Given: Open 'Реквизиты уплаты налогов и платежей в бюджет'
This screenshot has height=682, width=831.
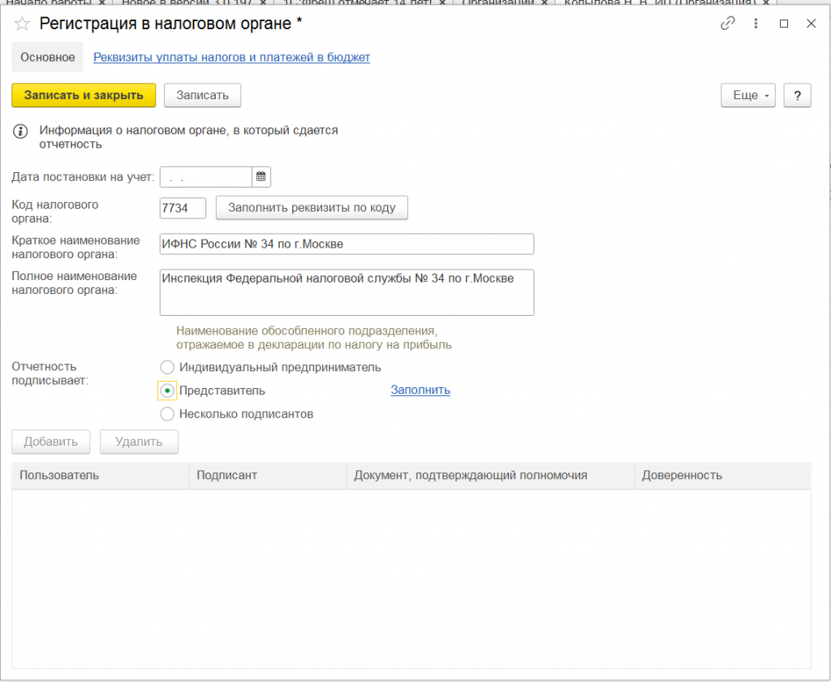Looking at the screenshot, I should pyautogui.click(x=231, y=58).
